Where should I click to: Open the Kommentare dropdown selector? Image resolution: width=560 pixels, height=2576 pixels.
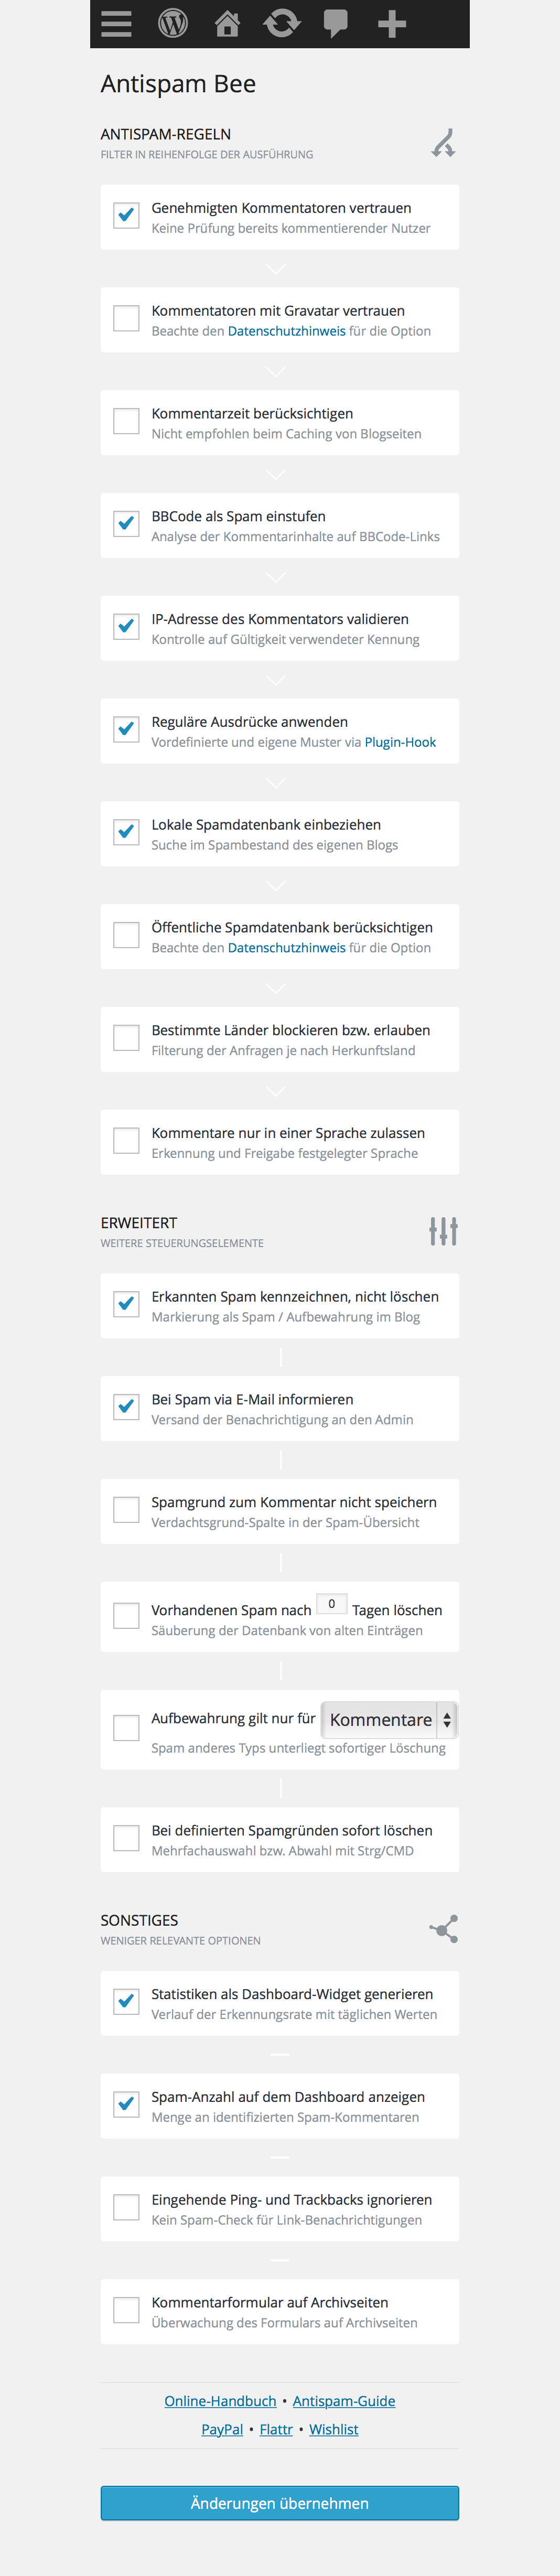(389, 1719)
